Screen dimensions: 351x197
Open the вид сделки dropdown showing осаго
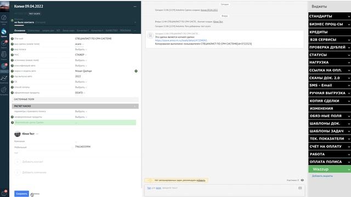point(79,44)
